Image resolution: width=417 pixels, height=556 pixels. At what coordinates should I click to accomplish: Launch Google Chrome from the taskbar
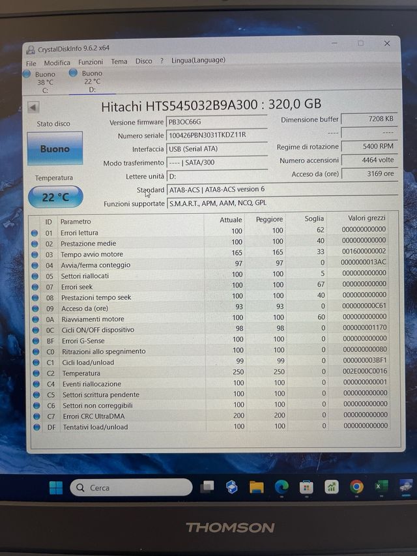[356, 487]
